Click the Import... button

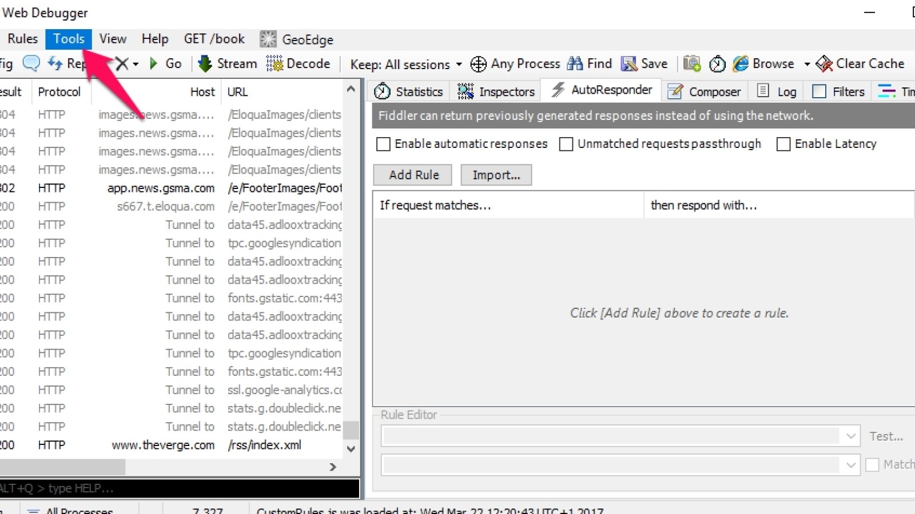point(496,175)
